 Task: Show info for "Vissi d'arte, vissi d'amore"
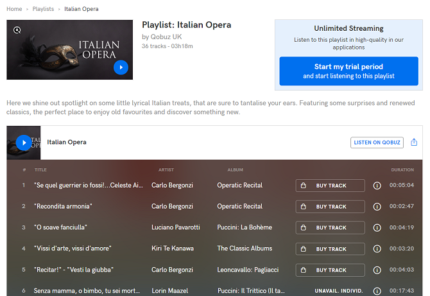point(377,249)
